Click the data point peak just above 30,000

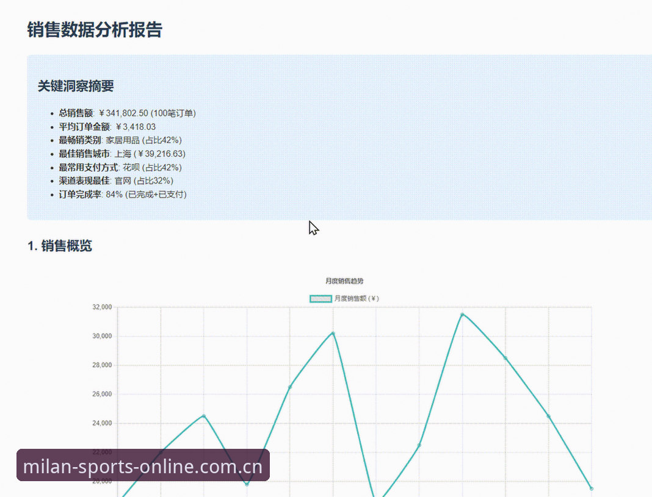coord(333,333)
